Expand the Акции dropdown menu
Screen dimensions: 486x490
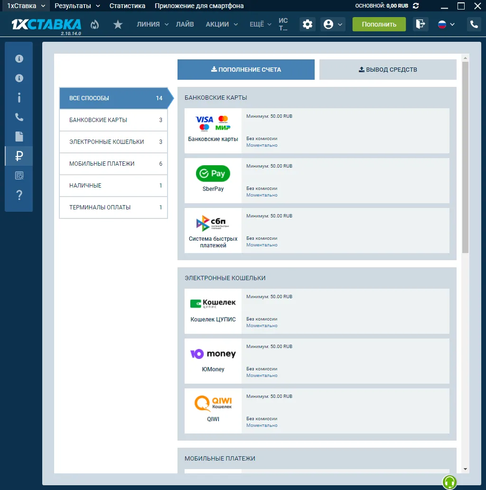click(222, 24)
